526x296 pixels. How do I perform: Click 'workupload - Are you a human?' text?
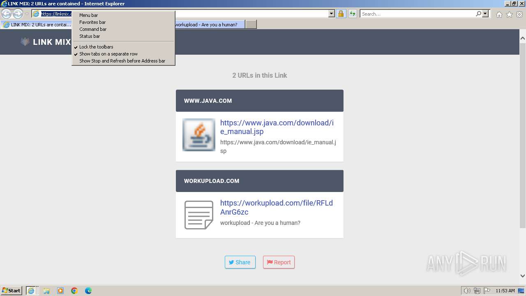pyautogui.click(x=260, y=223)
